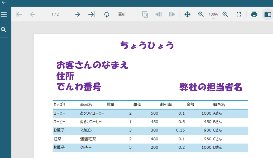Viewport: 273px width, 158px height.
Task: Open the 100% zoom level dropdown
Action: 213,15
